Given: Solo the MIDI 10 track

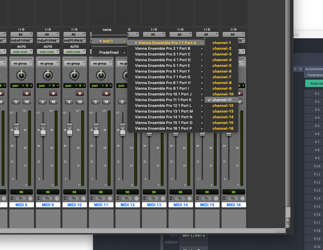Looking at the screenshot, I should pyautogui.click(x=69, y=102).
